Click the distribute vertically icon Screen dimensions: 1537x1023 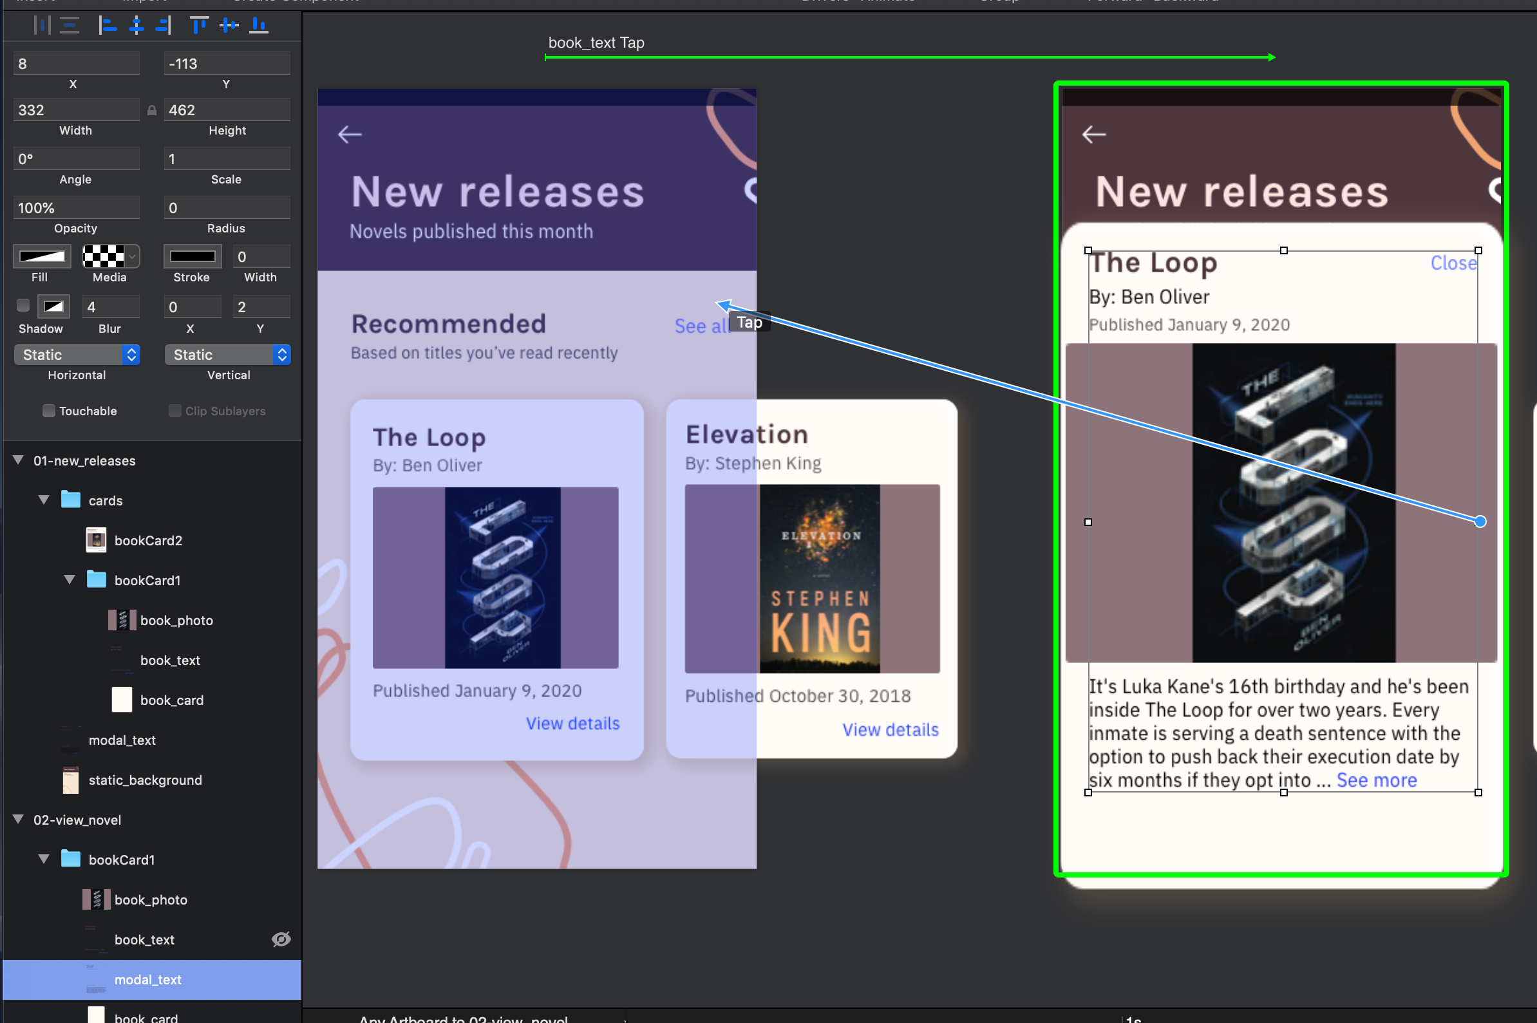coord(69,26)
